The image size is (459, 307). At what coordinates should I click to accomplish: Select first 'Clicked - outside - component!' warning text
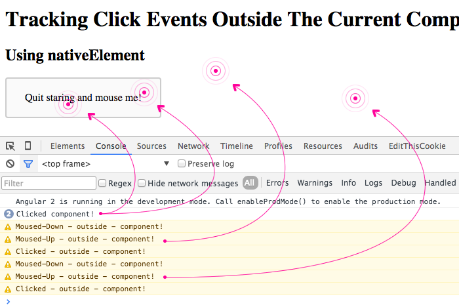point(80,251)
